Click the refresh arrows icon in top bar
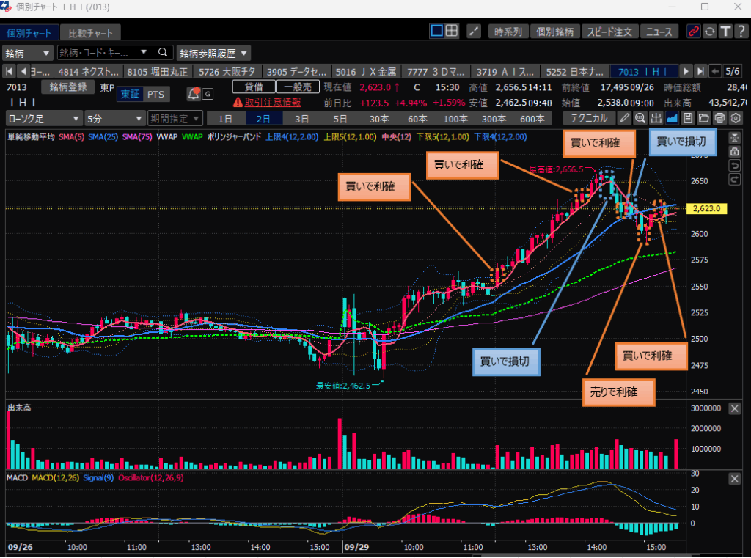The width and height of the screenshot is (751, 558). (x=709, y=31)
